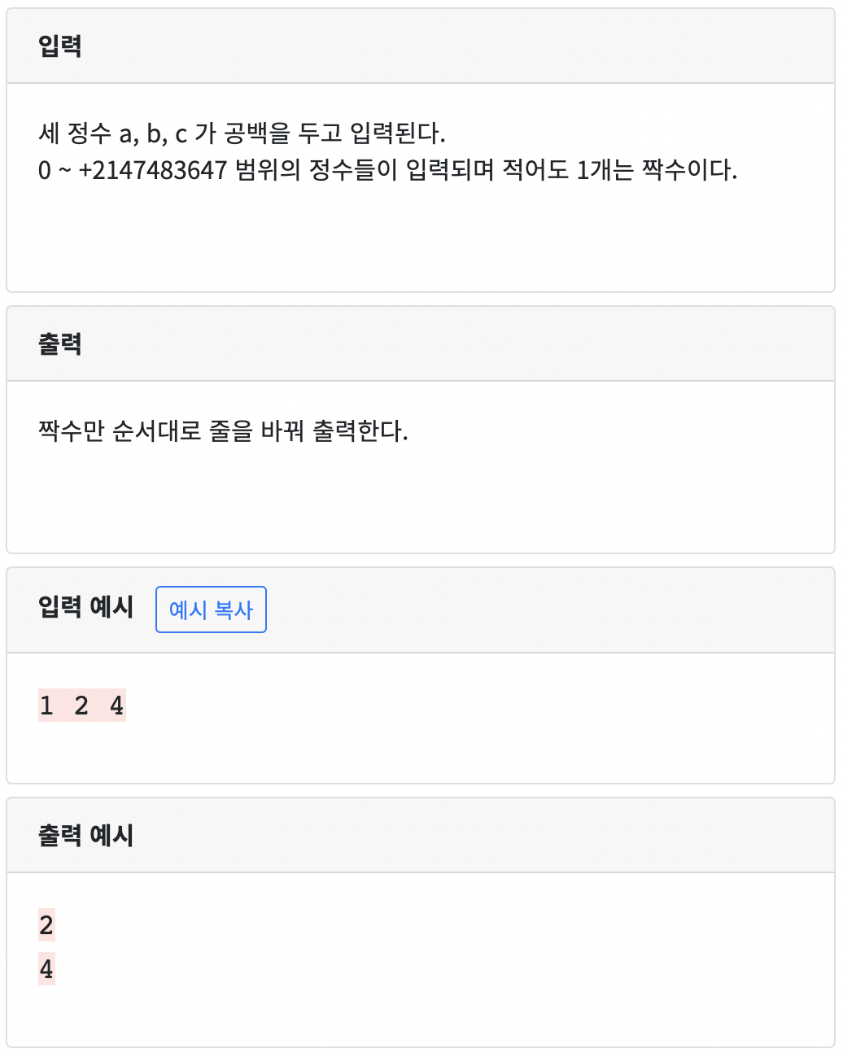The height and width of the screenshot is (1053, 843).
Task: Click the highlighted number 4 in sample input
Action: click(x=116, y=706)
